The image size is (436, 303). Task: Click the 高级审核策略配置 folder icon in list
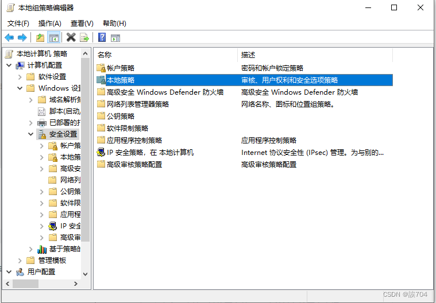pyautogui.click(x=101, y=165)
